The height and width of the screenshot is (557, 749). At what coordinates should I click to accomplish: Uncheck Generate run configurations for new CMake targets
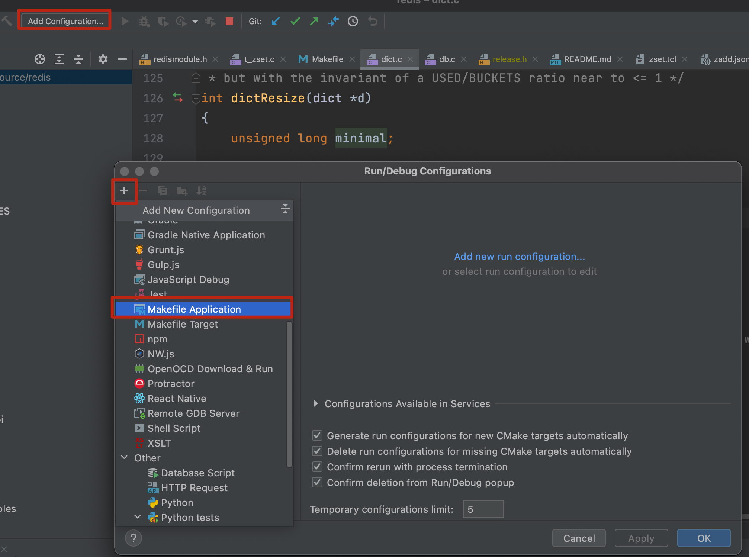pos(317,435)
